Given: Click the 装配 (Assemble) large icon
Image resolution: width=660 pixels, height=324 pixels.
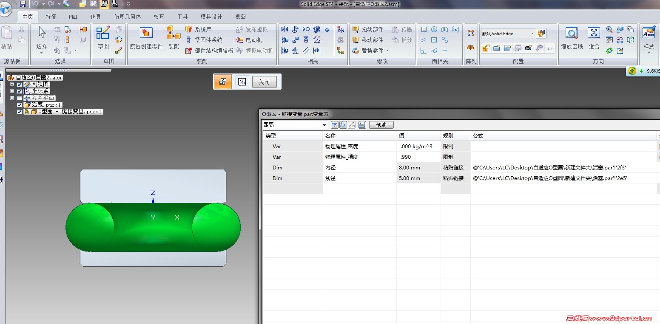Looking at the screenshot, I should click(174, 38).
